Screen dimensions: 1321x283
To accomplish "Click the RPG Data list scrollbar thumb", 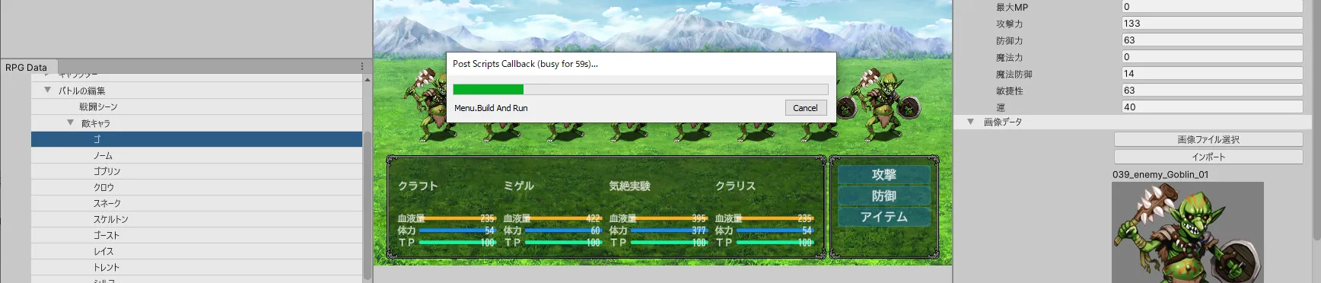I will (368, 205).
